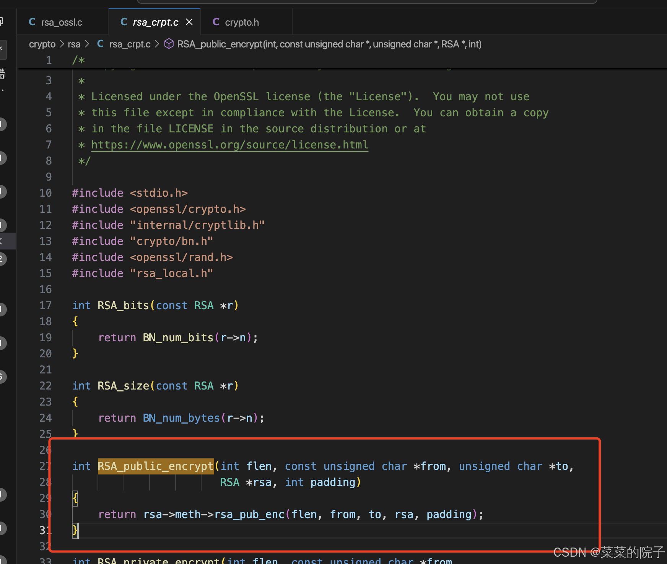The width and height of the screenshot is (667, 564).
Task: Close the rsa_crpt.c editor tab
Action: [x=189, y=22]
